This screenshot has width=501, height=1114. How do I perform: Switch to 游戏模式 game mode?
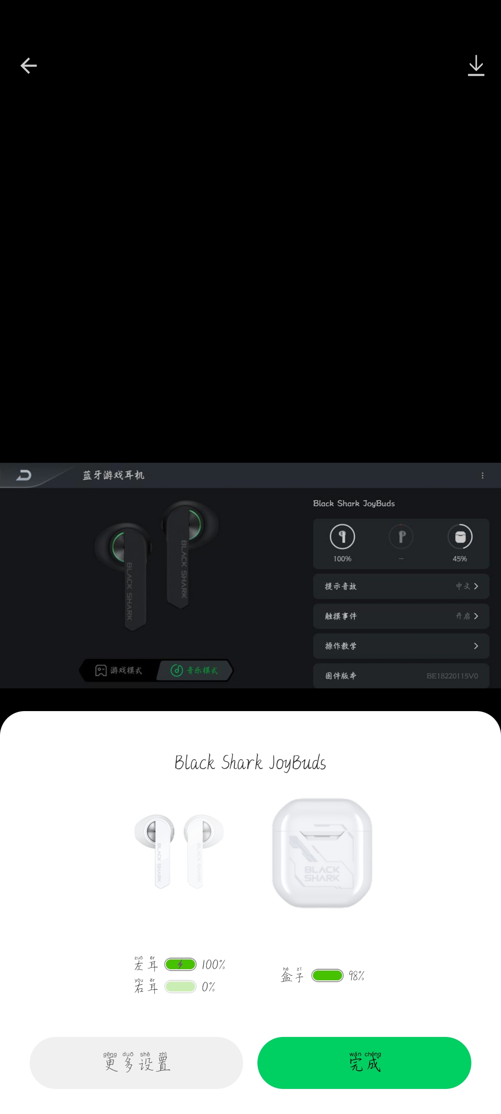pyautogui.click(x=119, y=670)
